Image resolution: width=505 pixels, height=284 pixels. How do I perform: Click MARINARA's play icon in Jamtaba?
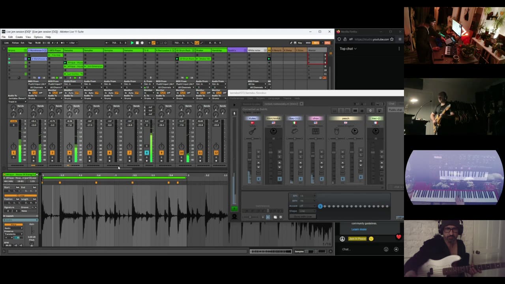coord(273,131)
